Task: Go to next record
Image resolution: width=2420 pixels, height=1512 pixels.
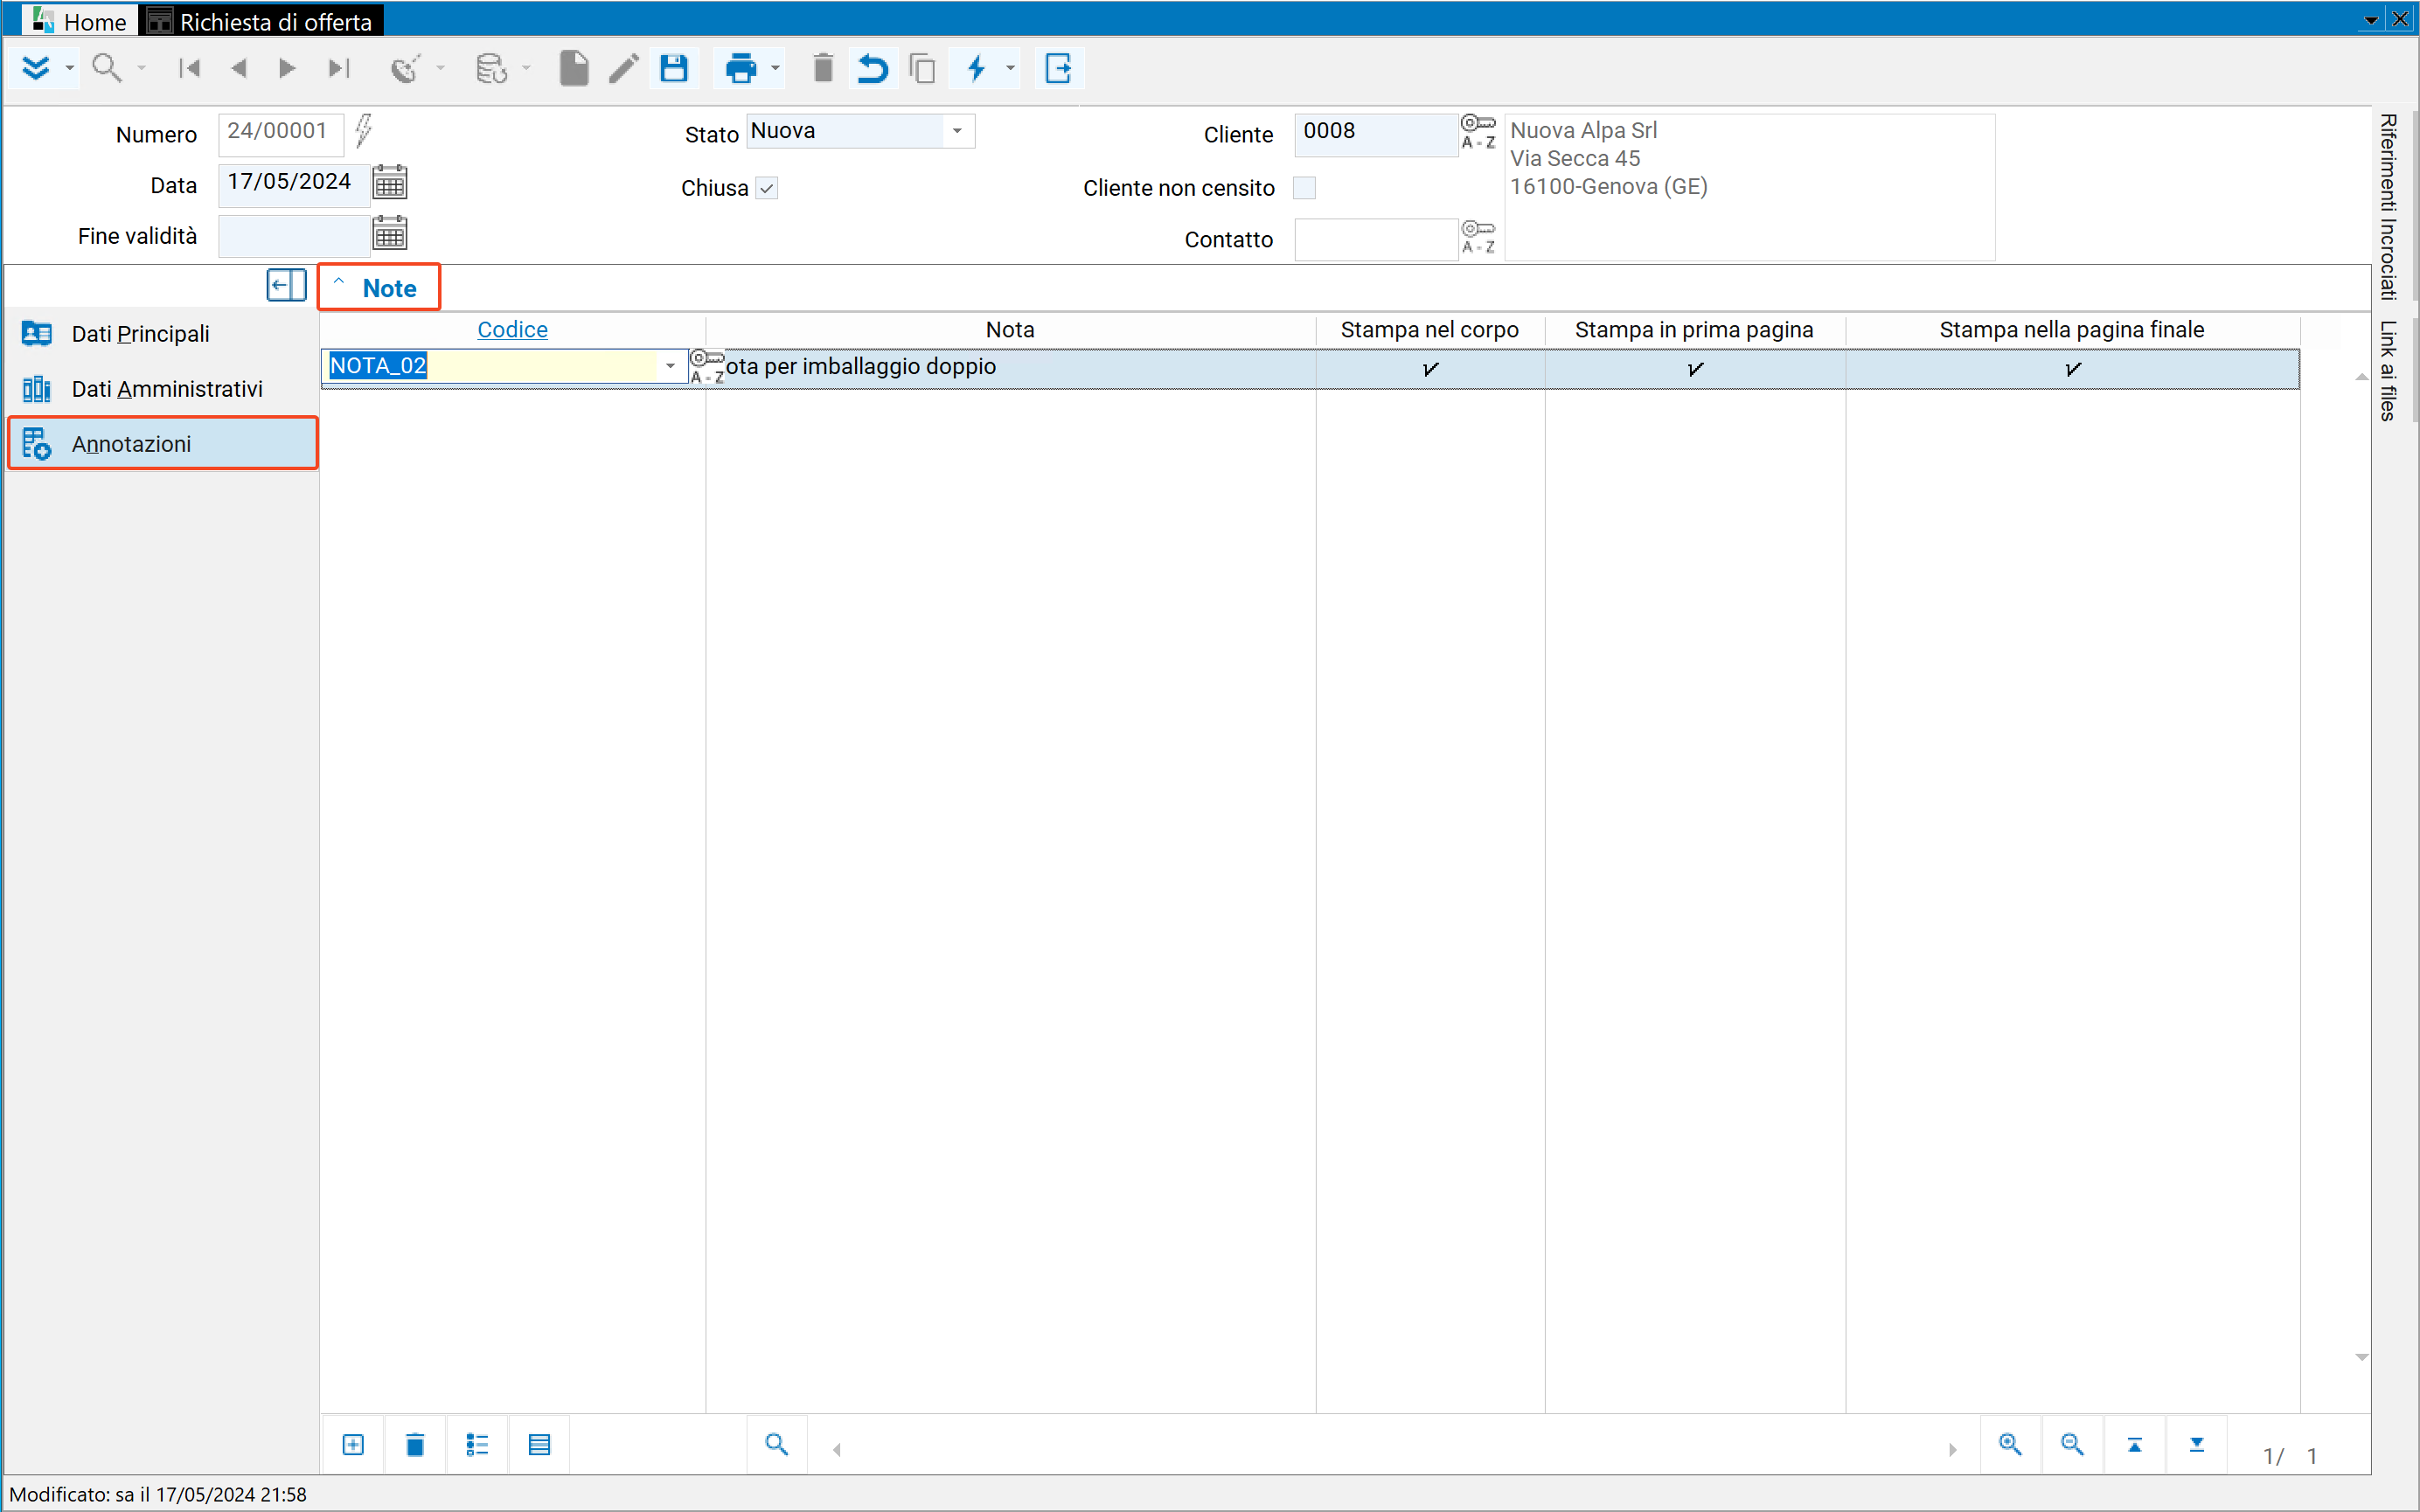Action: pos(287,68)
